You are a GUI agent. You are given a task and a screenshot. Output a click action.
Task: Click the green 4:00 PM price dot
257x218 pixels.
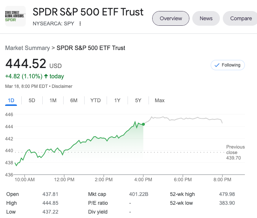pyautogui.click(x=143, y=124)
